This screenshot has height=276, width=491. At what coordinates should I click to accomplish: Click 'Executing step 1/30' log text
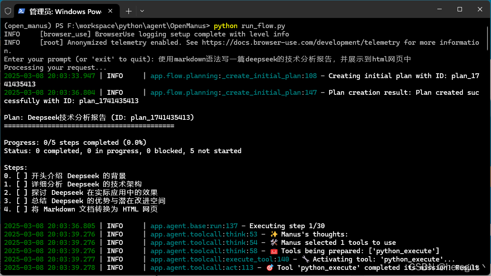click(x=287, y=226)
